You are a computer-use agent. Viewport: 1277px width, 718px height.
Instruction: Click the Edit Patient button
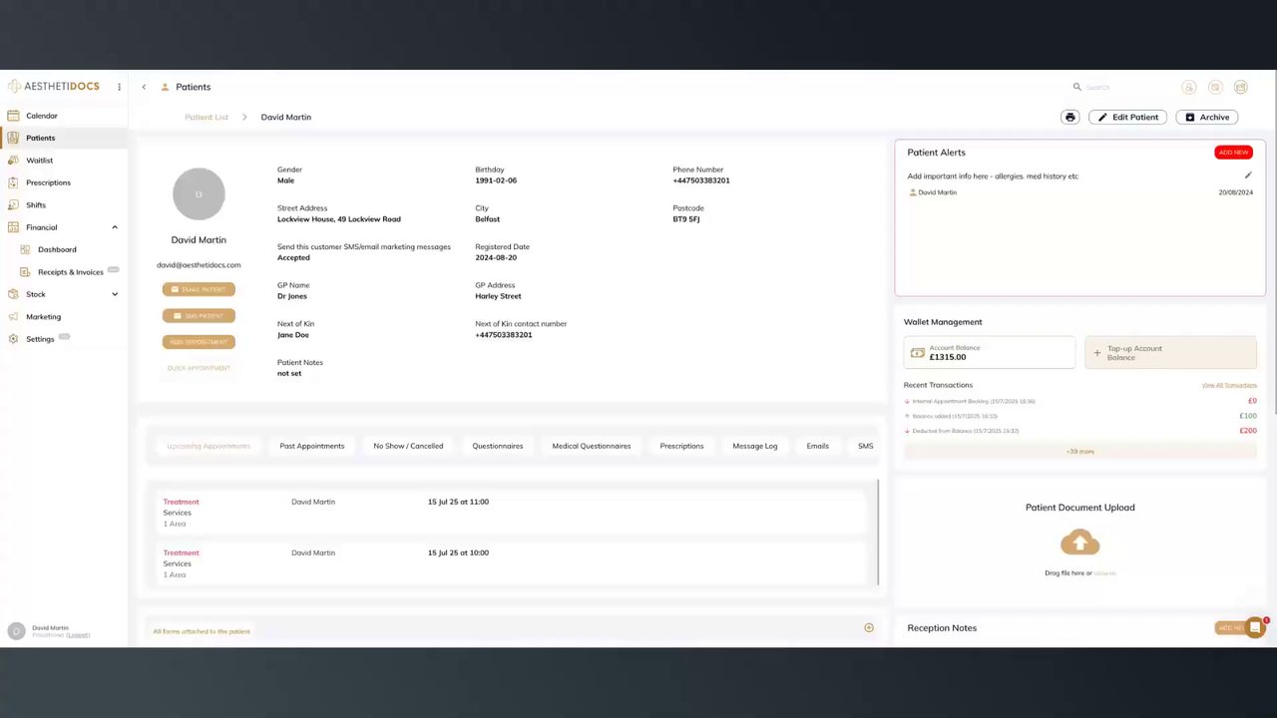click(x=1128, y=117)
